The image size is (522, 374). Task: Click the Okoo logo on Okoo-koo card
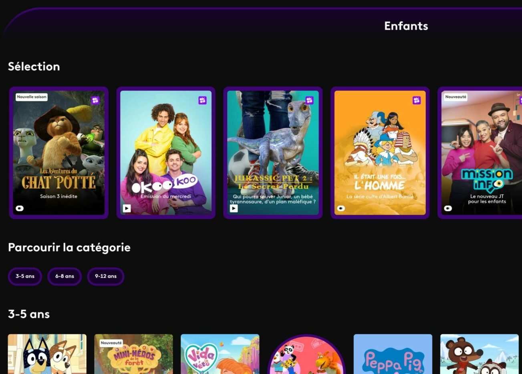pos(202,100)
